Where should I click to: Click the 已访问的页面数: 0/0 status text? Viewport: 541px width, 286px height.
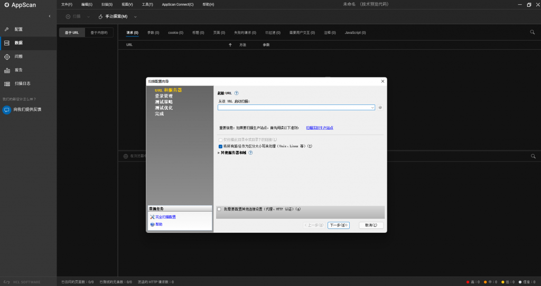pos(78,282)
